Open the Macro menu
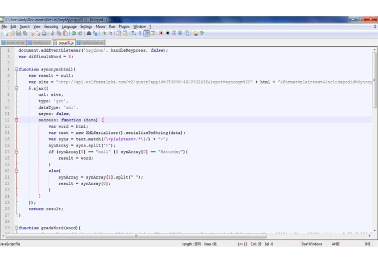378x269 pixels. tap(100, 27)
